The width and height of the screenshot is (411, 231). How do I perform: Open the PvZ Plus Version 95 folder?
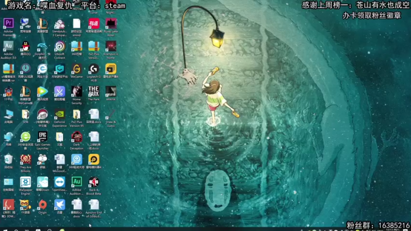[x=77, y=114]
